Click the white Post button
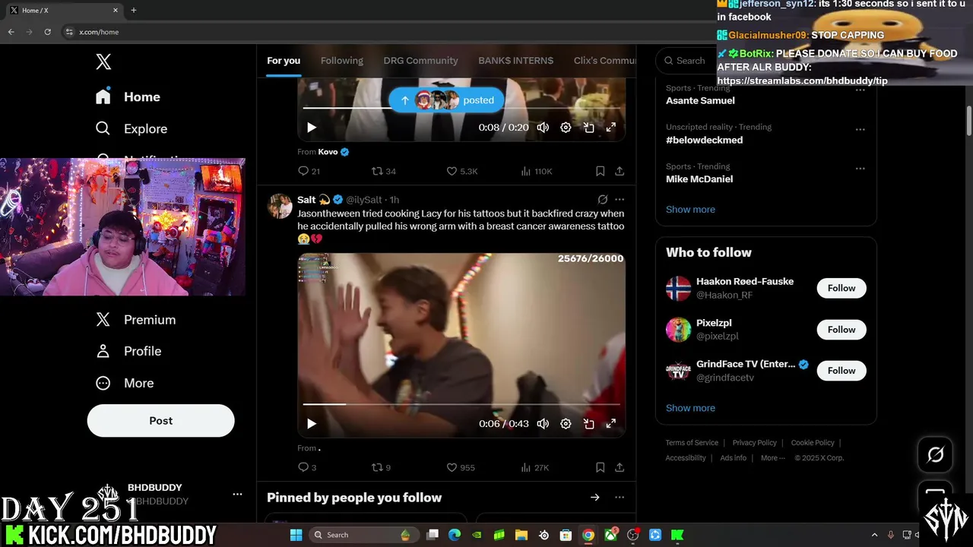The width and height of the screenshot is (973, 547). [160, 420]
